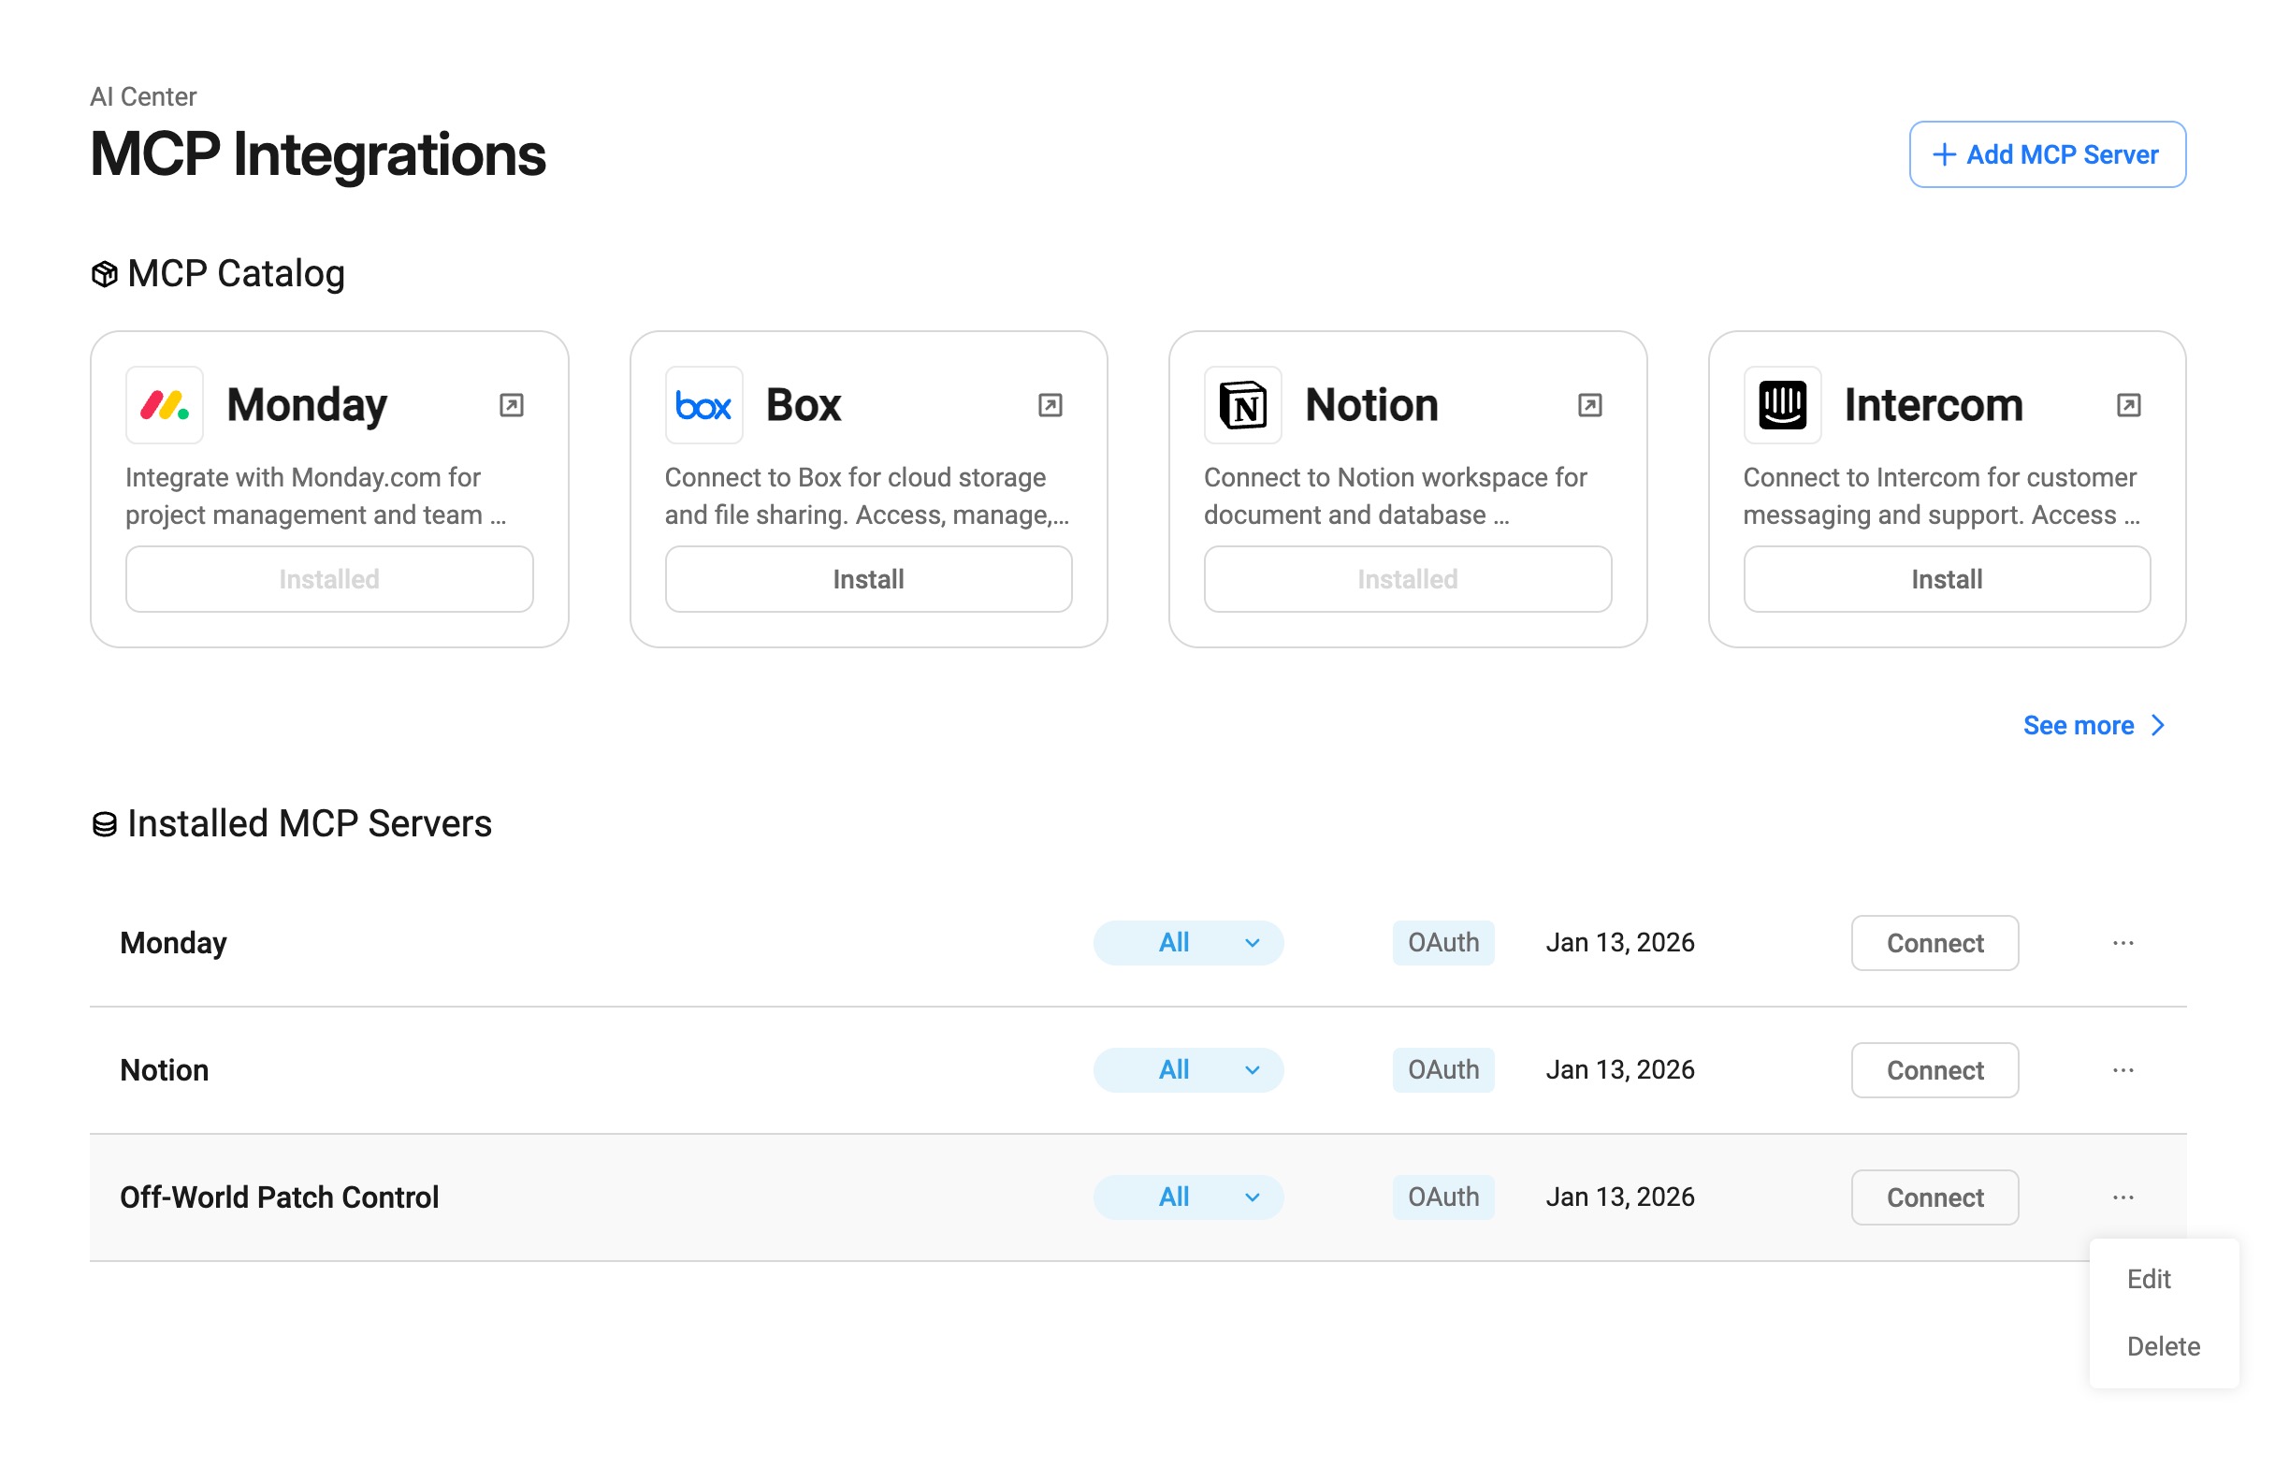Screen dimensions: 2275x1480
Task: Select the Off-World Patch Control server name
Action: coord(279,1197)
